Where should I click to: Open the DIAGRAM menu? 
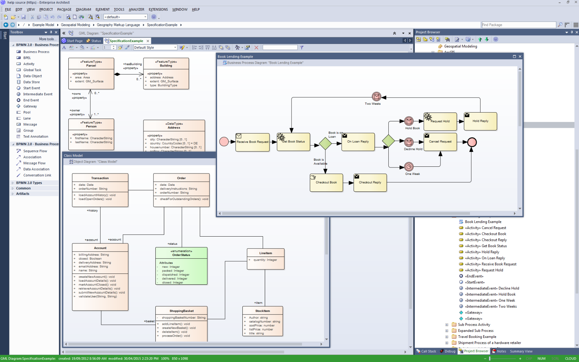pyautogui.click(x=83, y=9)
